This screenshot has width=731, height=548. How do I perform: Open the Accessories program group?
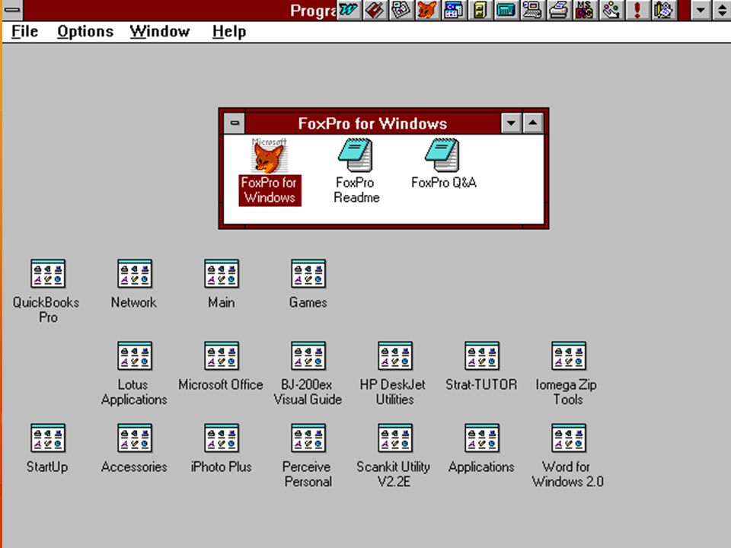pos(134,438)
